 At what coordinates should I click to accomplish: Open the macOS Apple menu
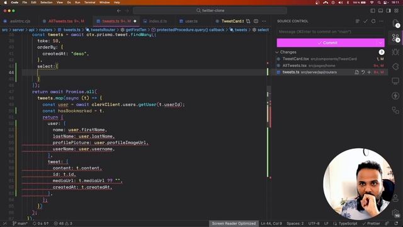6,3
